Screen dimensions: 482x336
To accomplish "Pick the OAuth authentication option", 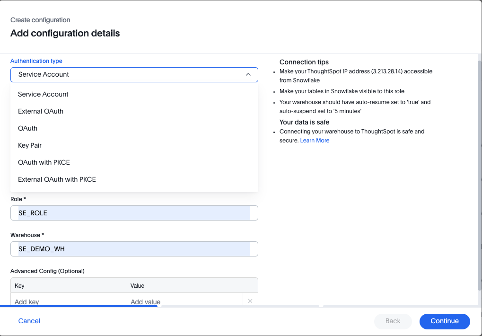I will tap(134, 129).
